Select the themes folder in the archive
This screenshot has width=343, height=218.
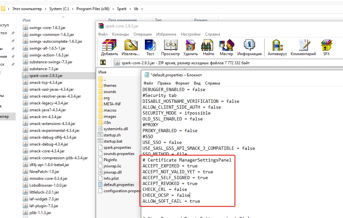[x=110, y=86]
